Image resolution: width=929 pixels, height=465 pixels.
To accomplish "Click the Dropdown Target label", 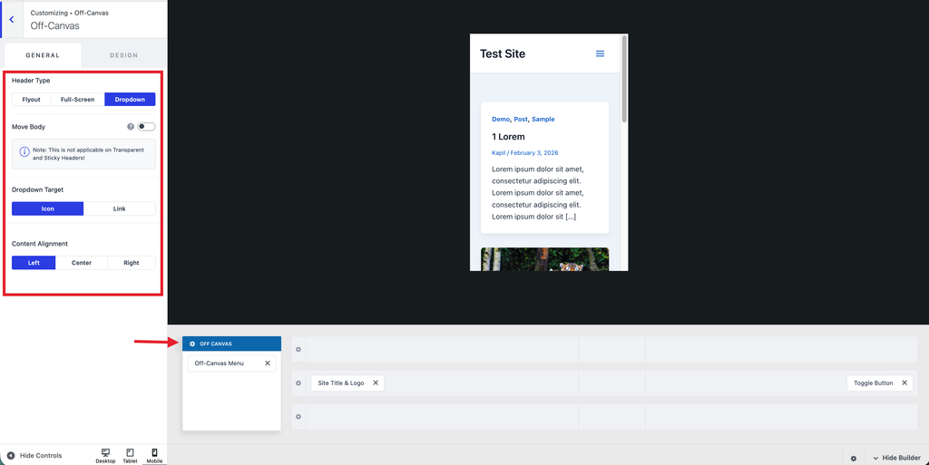I will pyautogui.click(x=38, y=190).
